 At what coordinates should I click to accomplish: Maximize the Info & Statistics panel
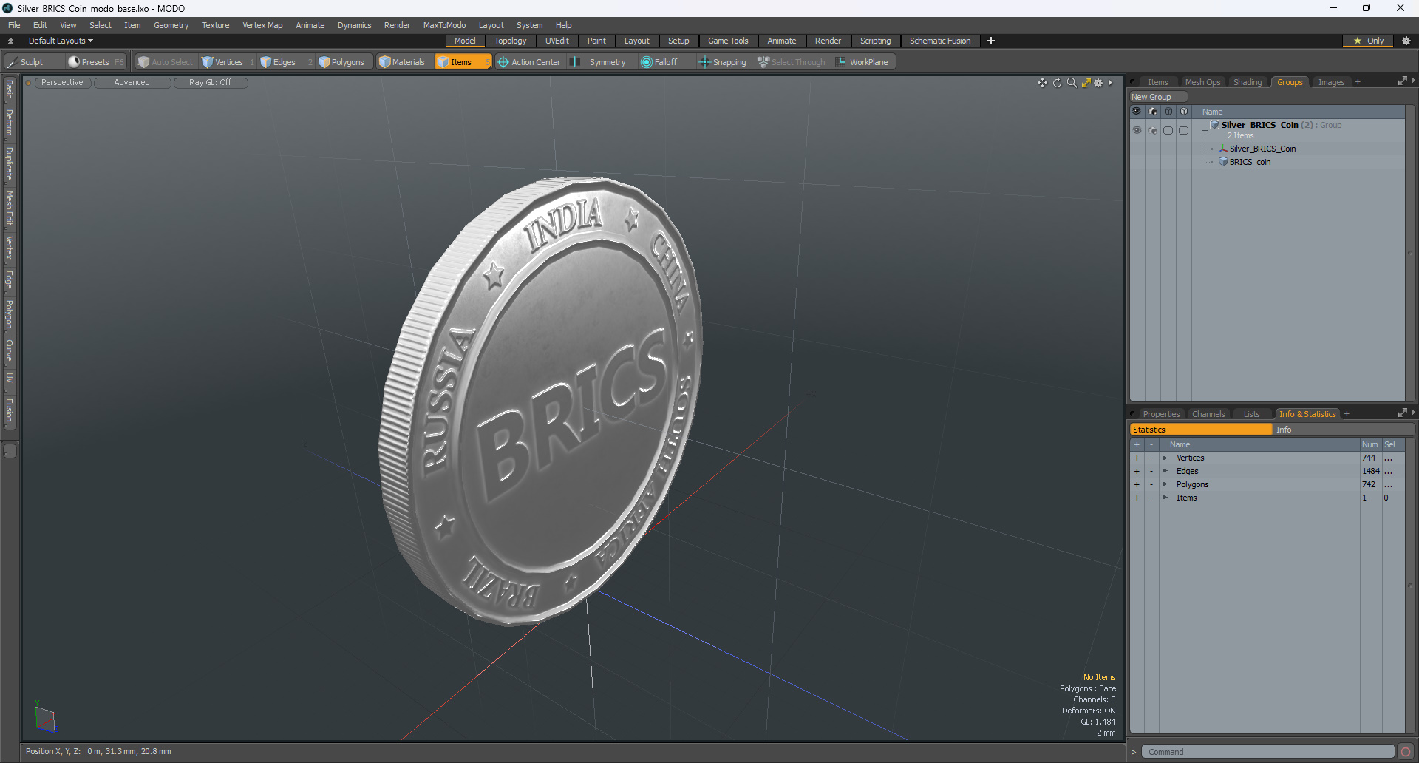(x=1402, y=413)
